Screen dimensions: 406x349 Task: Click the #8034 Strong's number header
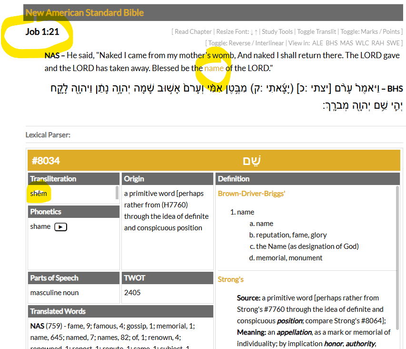point(46,161)
